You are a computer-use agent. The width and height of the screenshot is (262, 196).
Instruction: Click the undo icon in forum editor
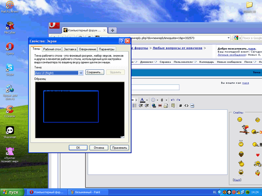click(x=173, y=100)
